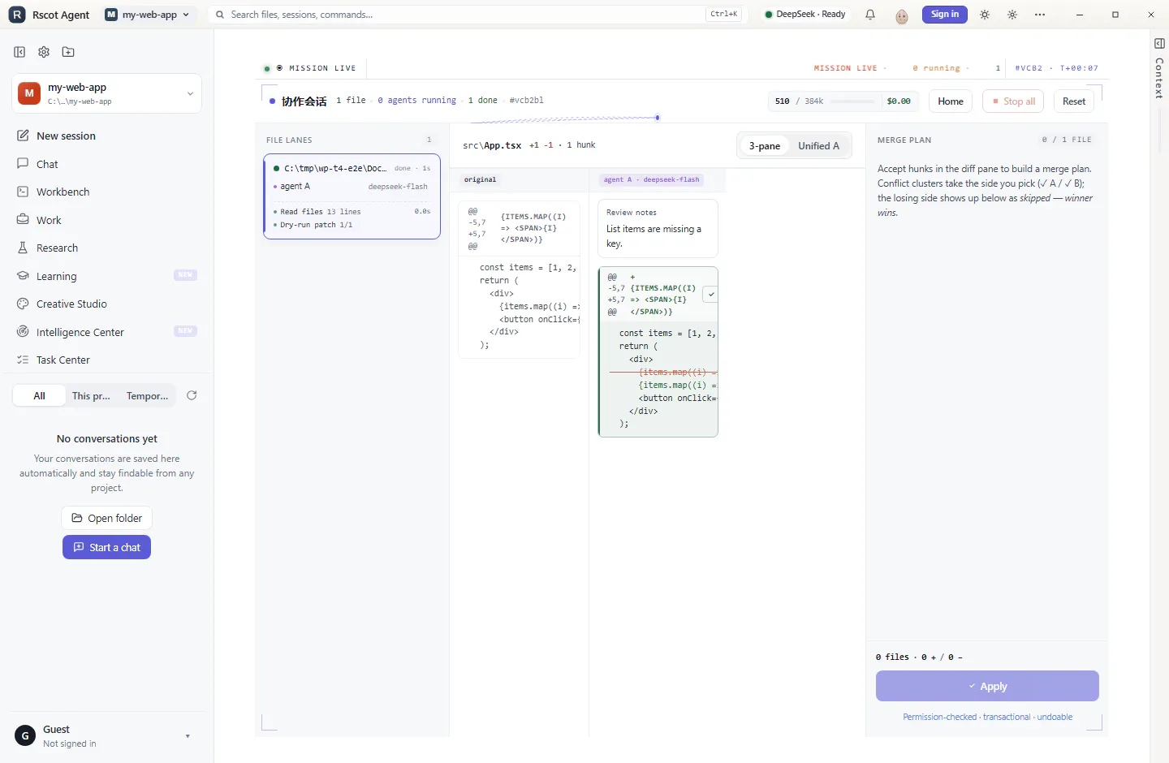The height and width of the screenshot is (763, 1169).
Task: Select the All conversations tab
Action: [x=39, y=396]
